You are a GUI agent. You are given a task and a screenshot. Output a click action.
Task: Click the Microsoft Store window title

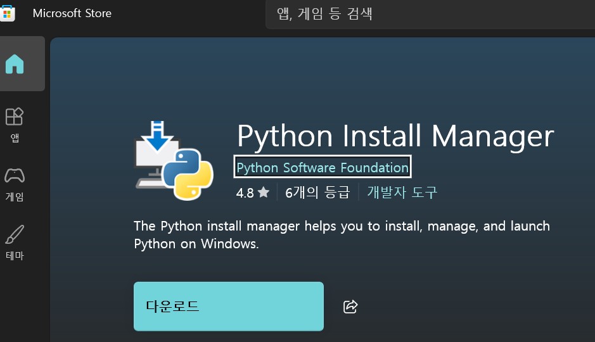tap(72, 13)
